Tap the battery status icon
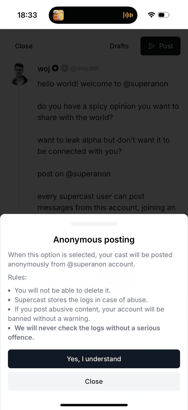 164,15
